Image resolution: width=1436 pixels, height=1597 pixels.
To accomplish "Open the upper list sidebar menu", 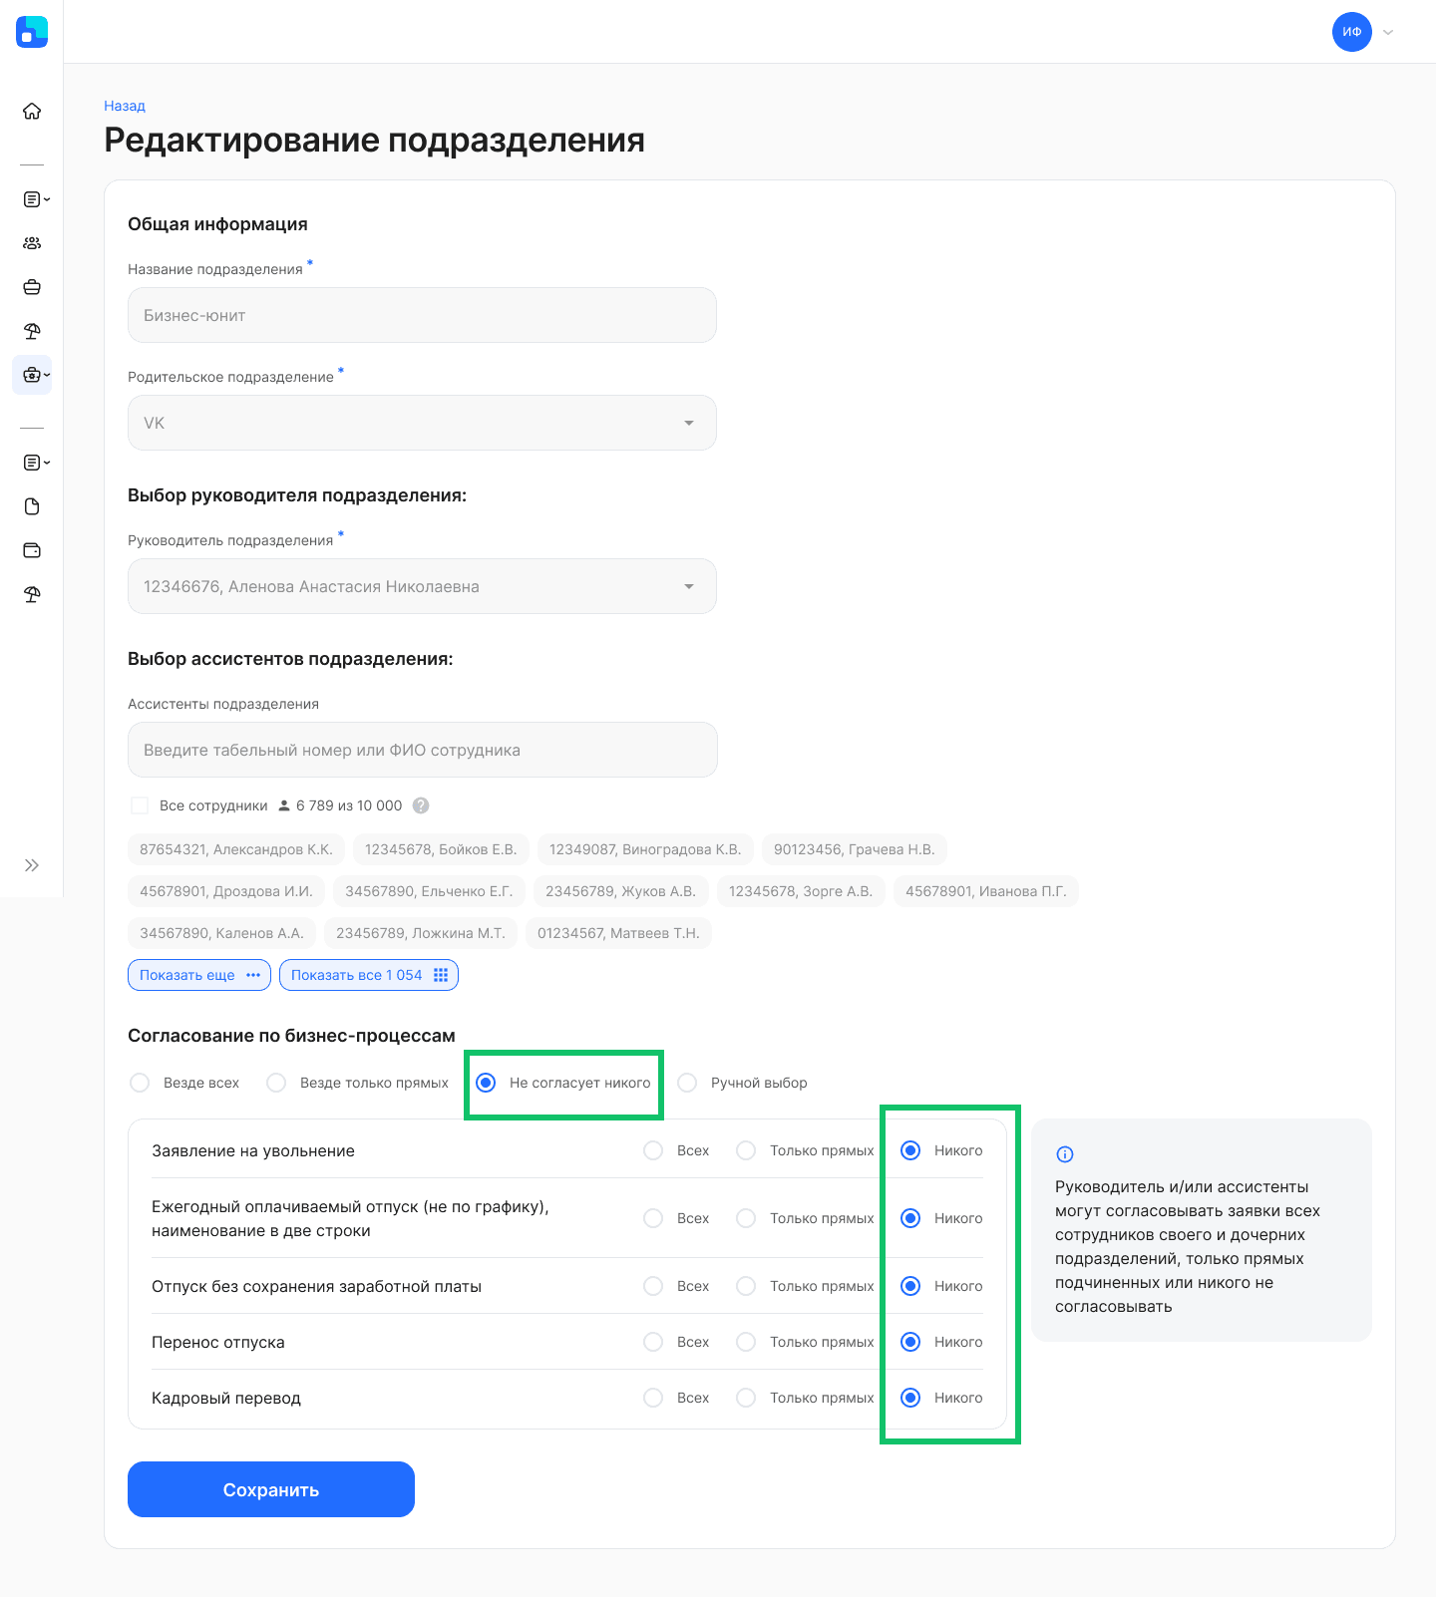I will pyautogui.click(x=36, y=199).
